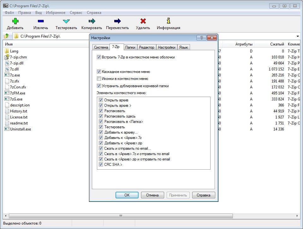This screenshot has height=229, width=303.
Task: Toggle Встроить 7-Zip в контекстное меню checkbox
Action: (99, 57)
